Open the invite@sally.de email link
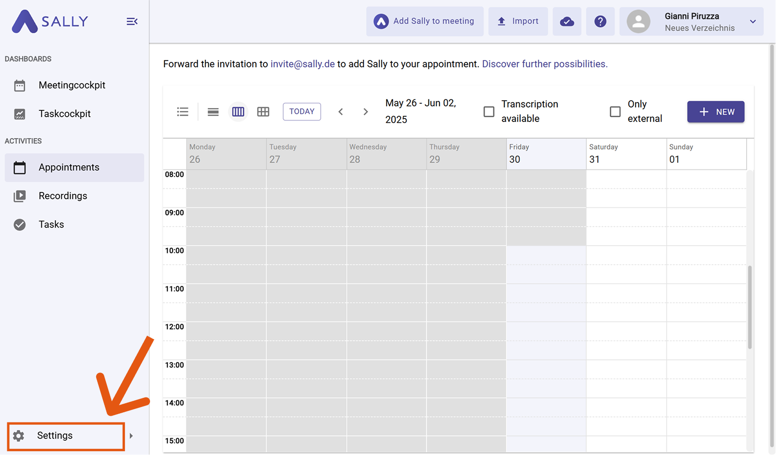 click(302, 64)
